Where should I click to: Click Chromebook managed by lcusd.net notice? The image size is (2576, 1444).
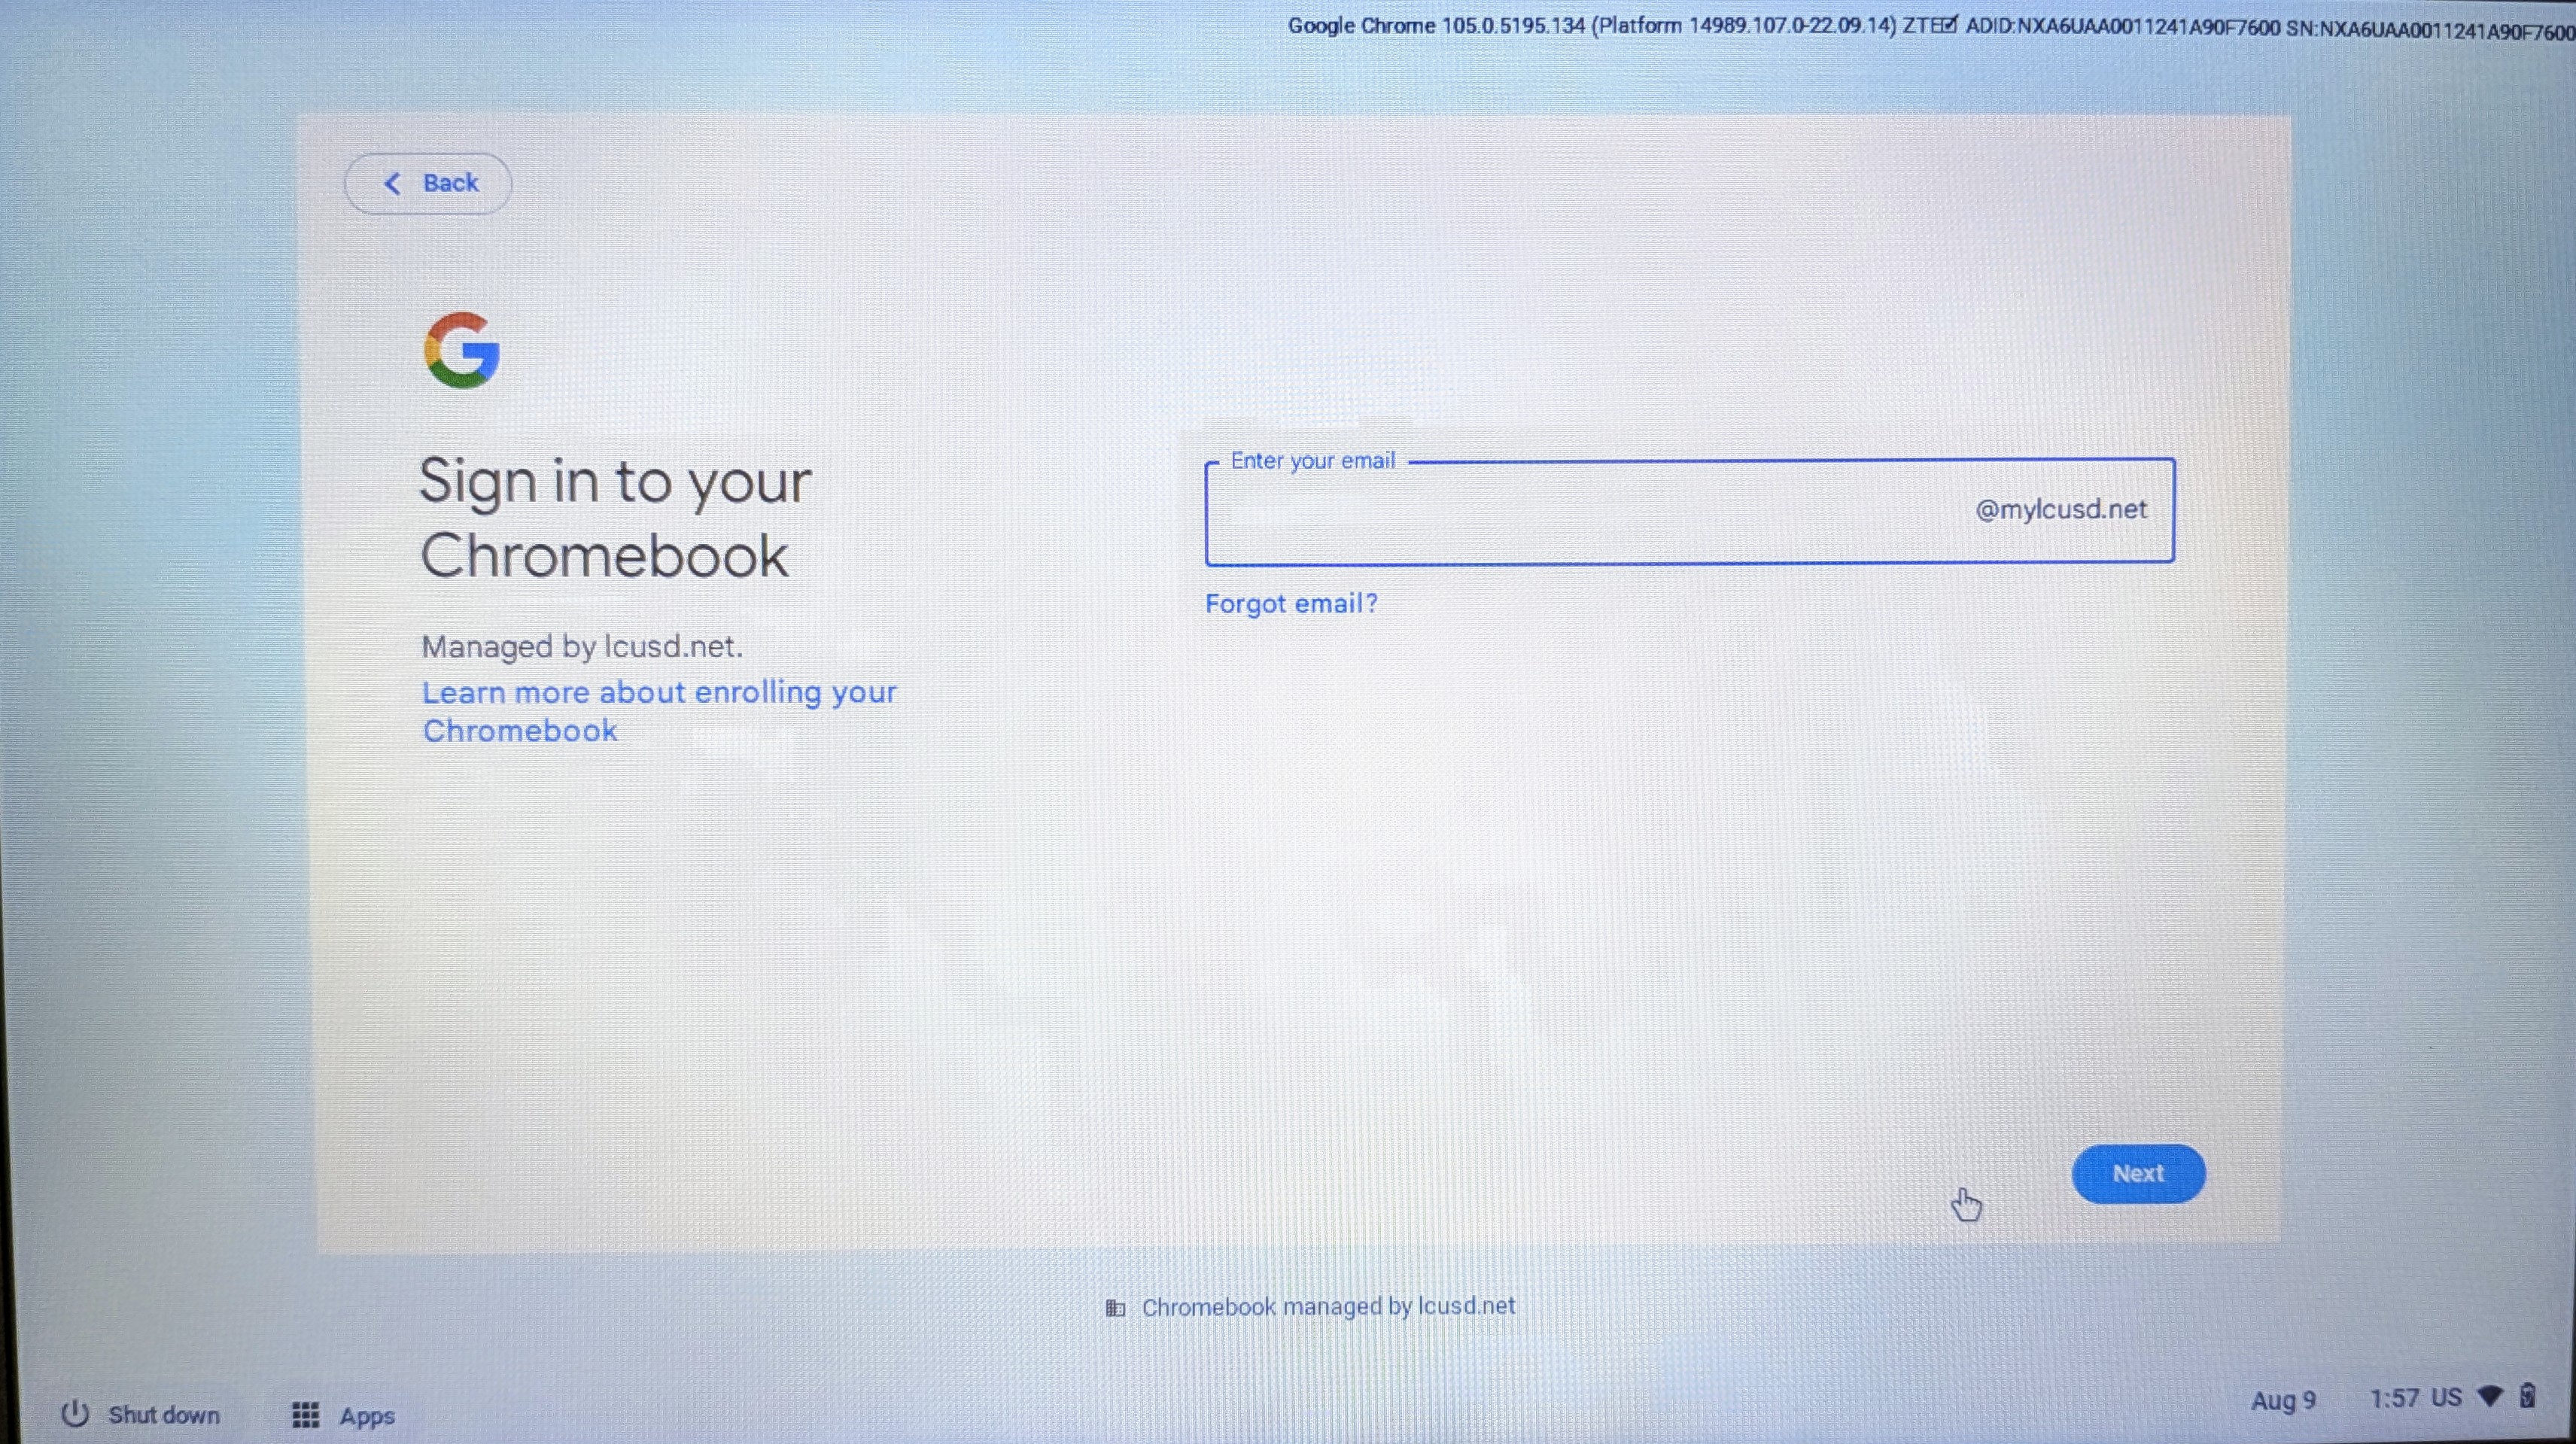pos(1328,1306)
